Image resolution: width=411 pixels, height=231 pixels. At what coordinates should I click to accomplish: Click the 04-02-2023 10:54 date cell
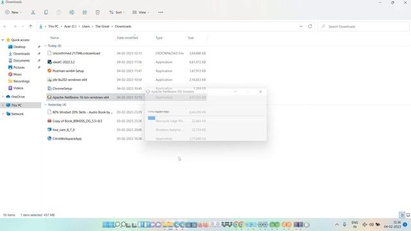129,80
